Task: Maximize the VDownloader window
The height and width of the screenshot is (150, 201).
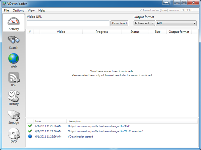Action: 184,3
